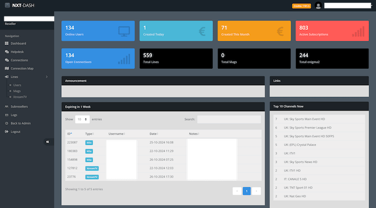
Task: Collapse sidebar with double-chevron button
Action: point(47,142)
